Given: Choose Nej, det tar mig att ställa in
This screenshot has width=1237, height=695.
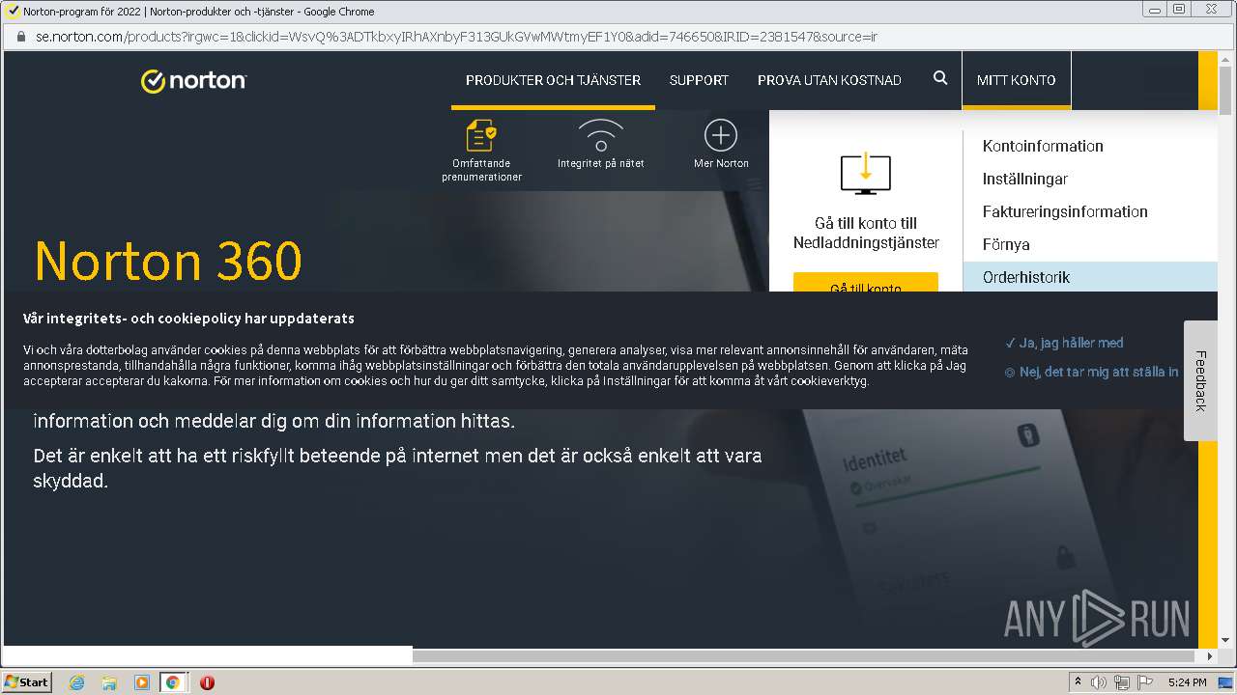Looking at the screenshot, I should (x=1091, y=372).
